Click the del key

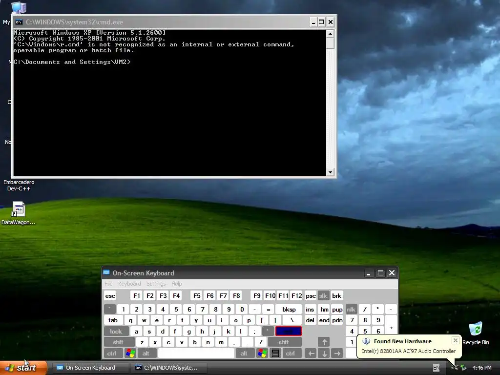310,320
